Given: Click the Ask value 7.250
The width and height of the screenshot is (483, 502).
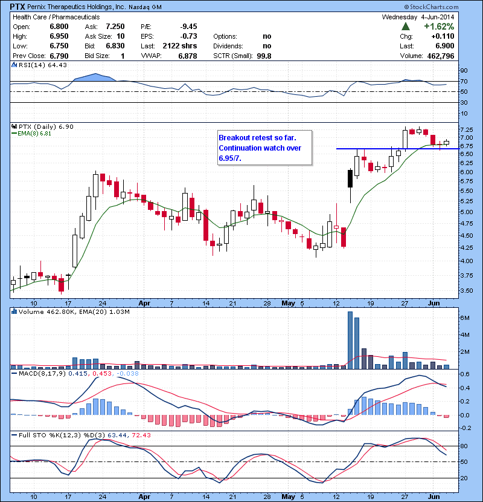Looking at the screenshot, I should [115, 27].
